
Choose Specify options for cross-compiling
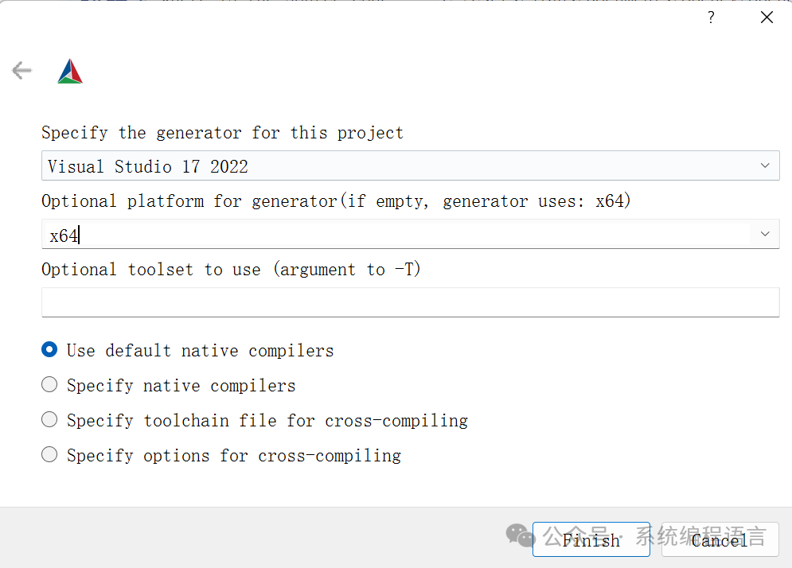pyautogui.click(x=49, y=455)
